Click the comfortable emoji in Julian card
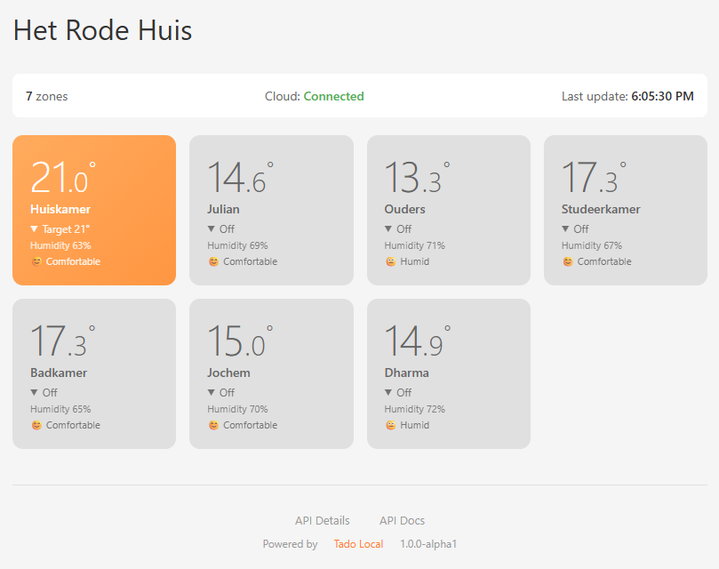719x569 pixels. pyautogui.click(x=213, y=261)
